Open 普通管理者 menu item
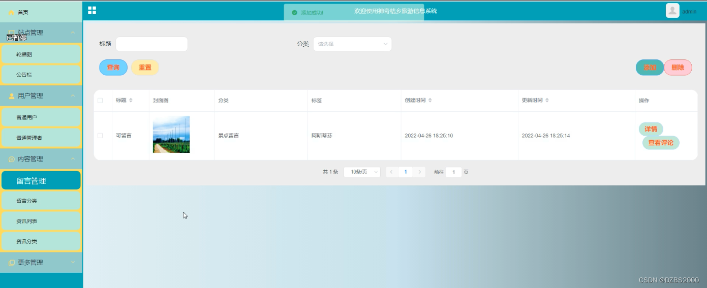The width and height of the screenshot is (707, 288). pyautogui.click(x=41, y=138)
